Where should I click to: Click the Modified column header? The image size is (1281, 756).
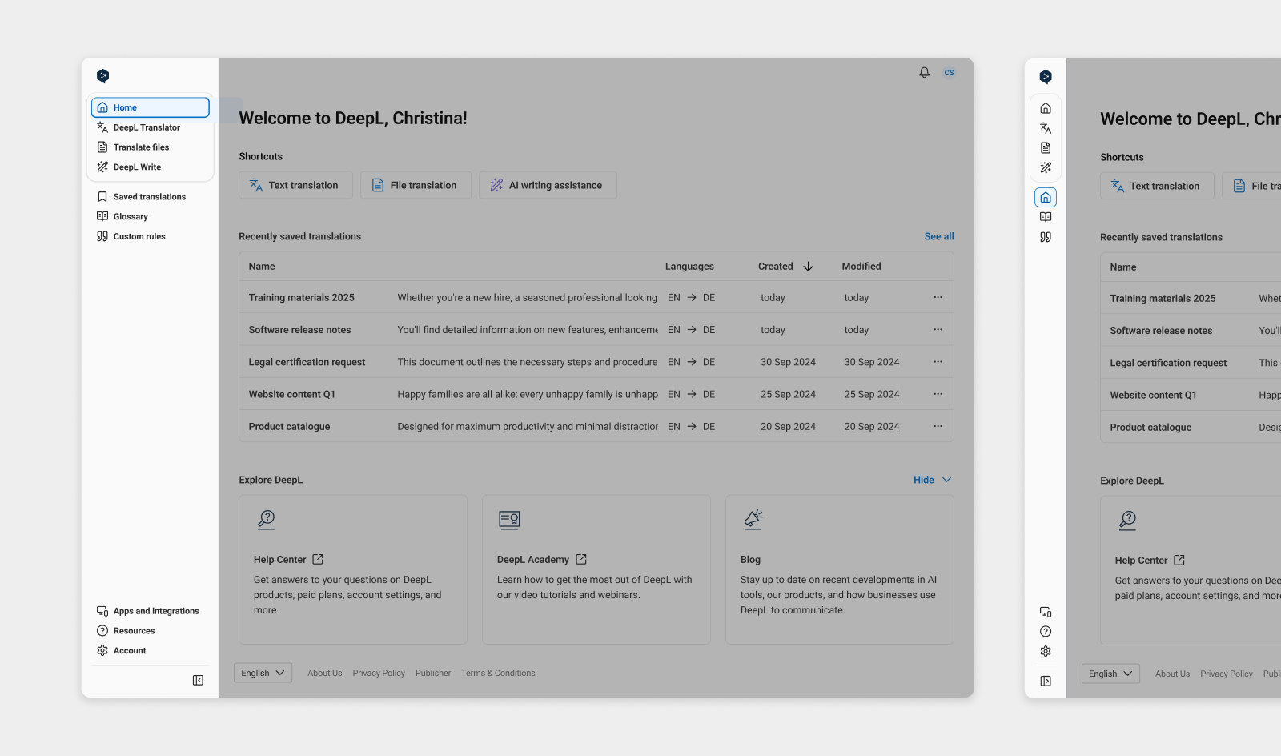click(861, 267)
